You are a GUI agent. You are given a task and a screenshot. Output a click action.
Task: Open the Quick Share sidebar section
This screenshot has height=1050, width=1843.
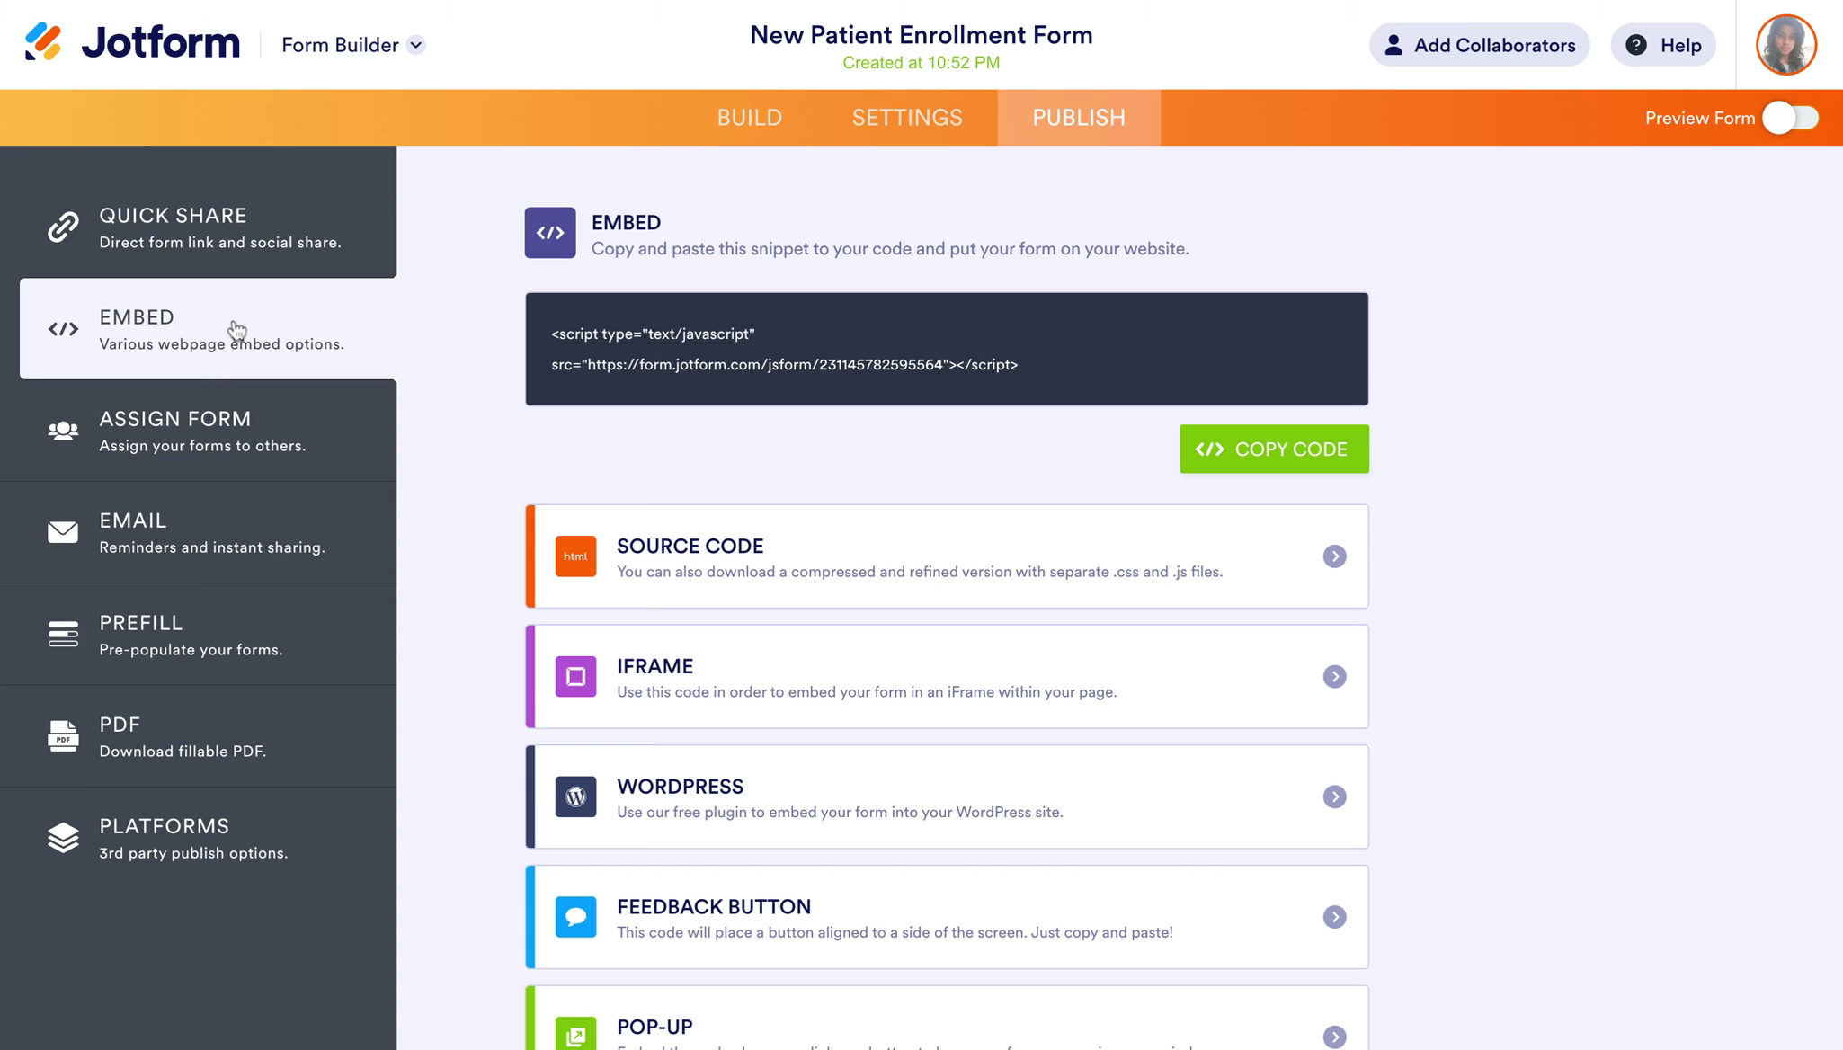pyautogui.click(x=199, y=227)
